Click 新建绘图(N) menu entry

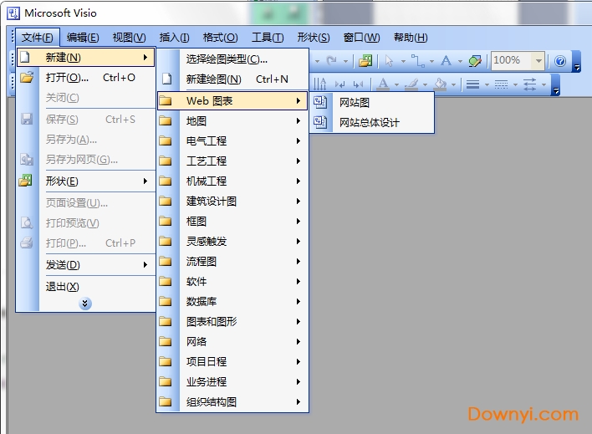(x=214, y=79)
